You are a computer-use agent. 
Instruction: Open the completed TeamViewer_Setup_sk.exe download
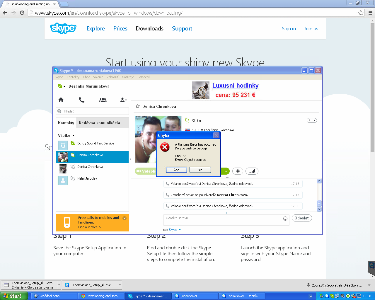90,285
